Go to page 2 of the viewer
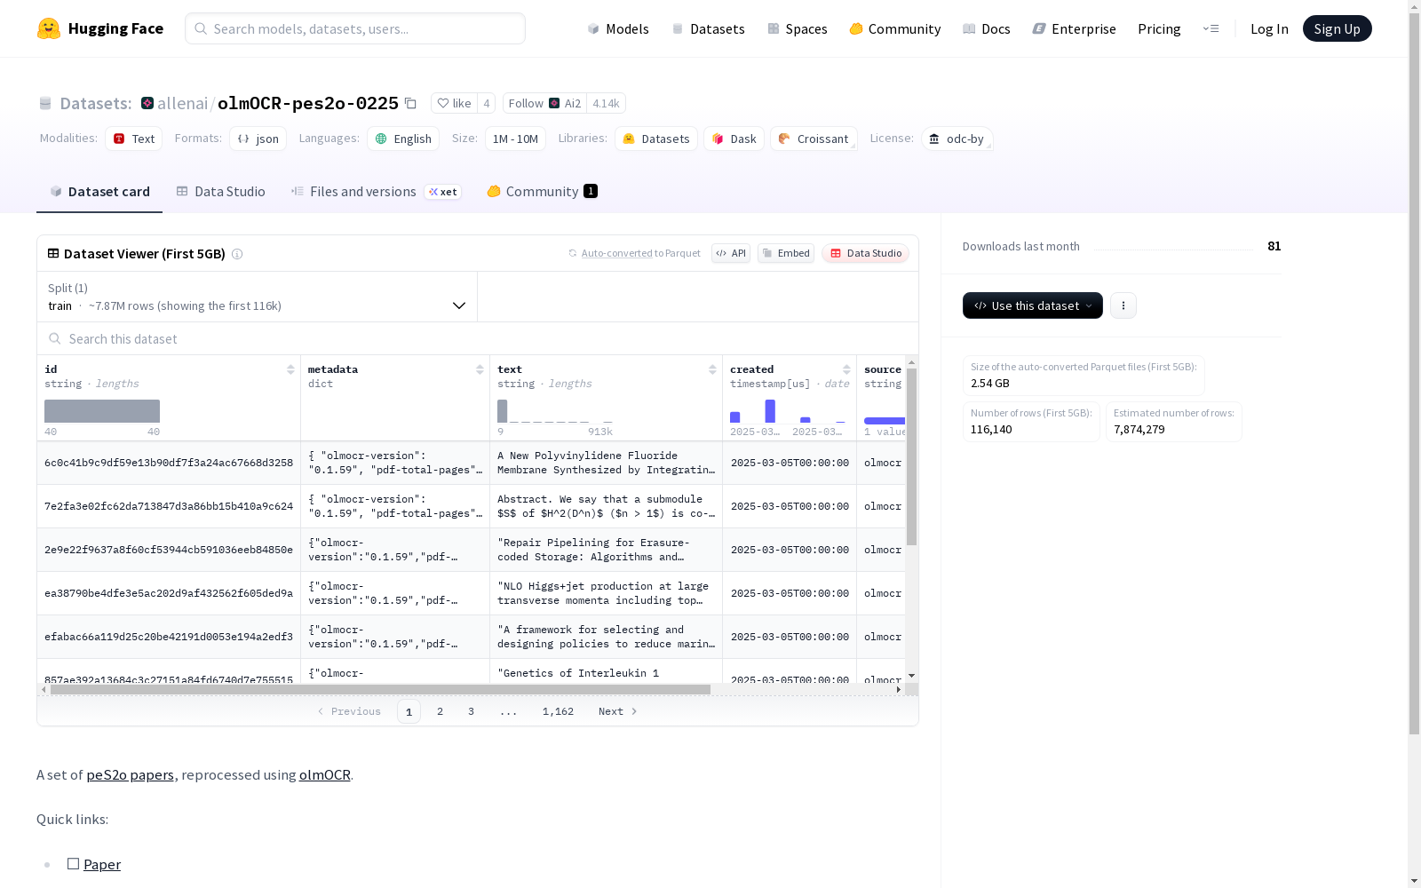1421x888 pixels. click(x=440, y=711)
